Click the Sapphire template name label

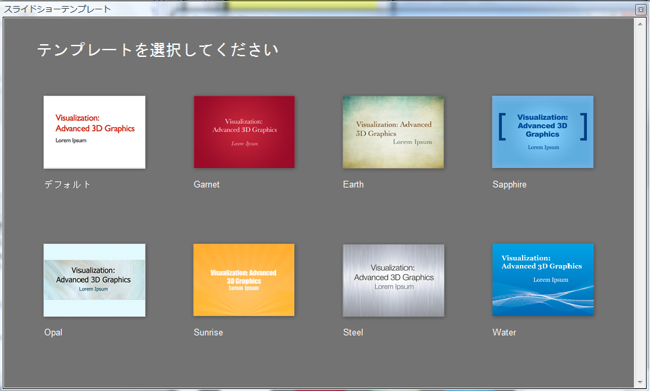click(509, 184)
